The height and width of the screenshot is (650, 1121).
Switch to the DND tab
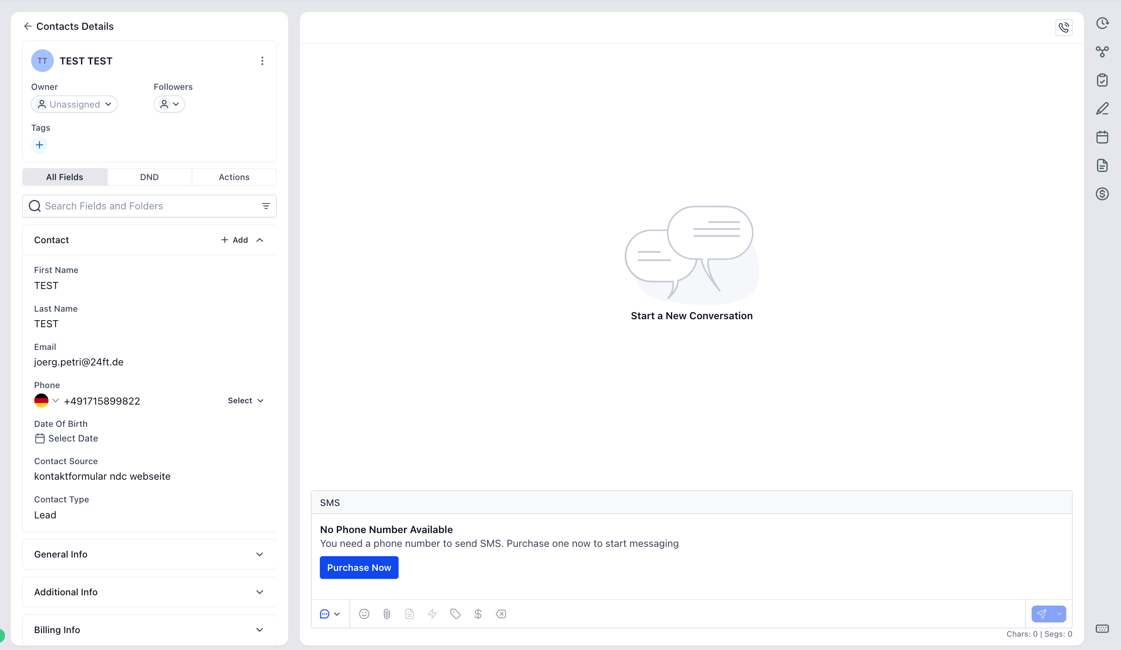tap(149, 177)
